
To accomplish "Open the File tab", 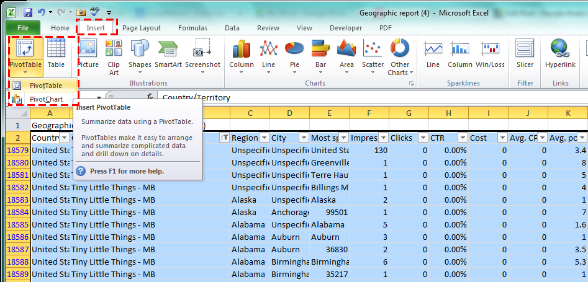I will pos(23,28).
